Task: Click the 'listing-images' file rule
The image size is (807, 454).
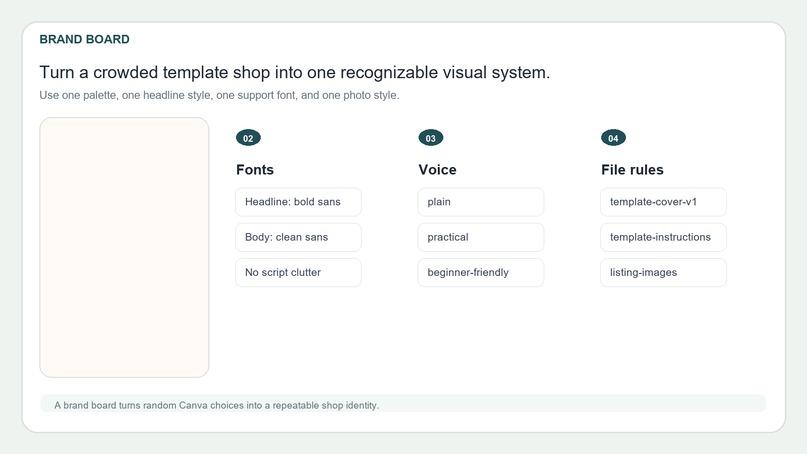Action: (x=663, y=272)
